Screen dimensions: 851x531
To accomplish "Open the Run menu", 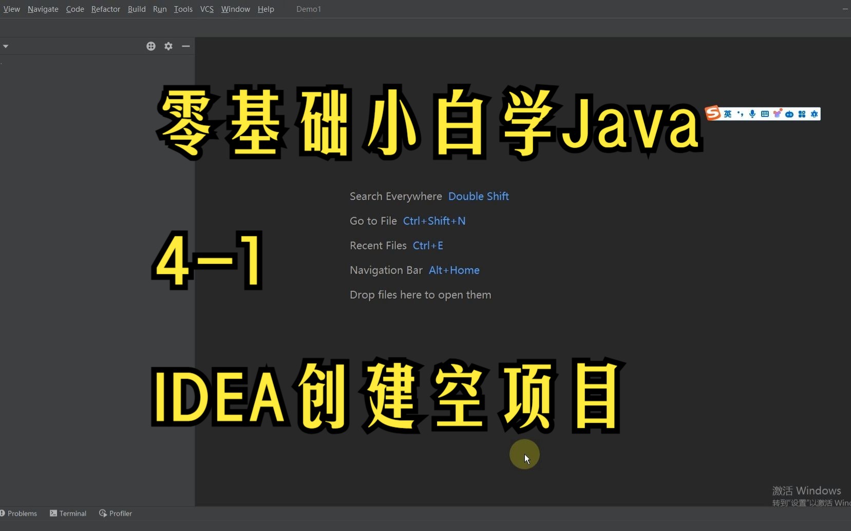I will coord(160,9).
